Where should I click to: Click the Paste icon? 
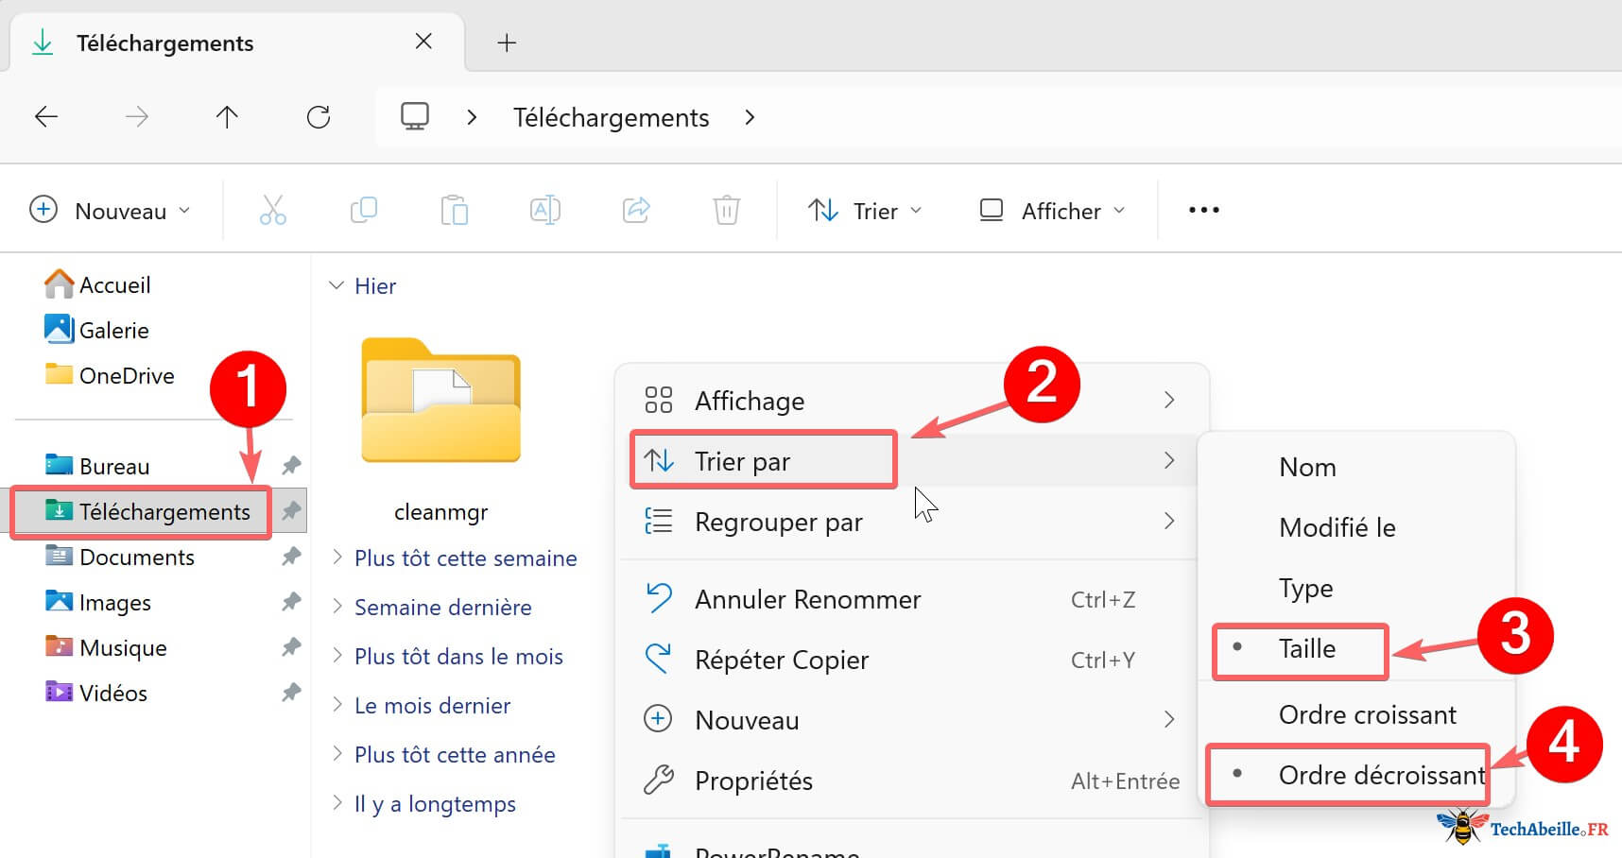(454, 210)
